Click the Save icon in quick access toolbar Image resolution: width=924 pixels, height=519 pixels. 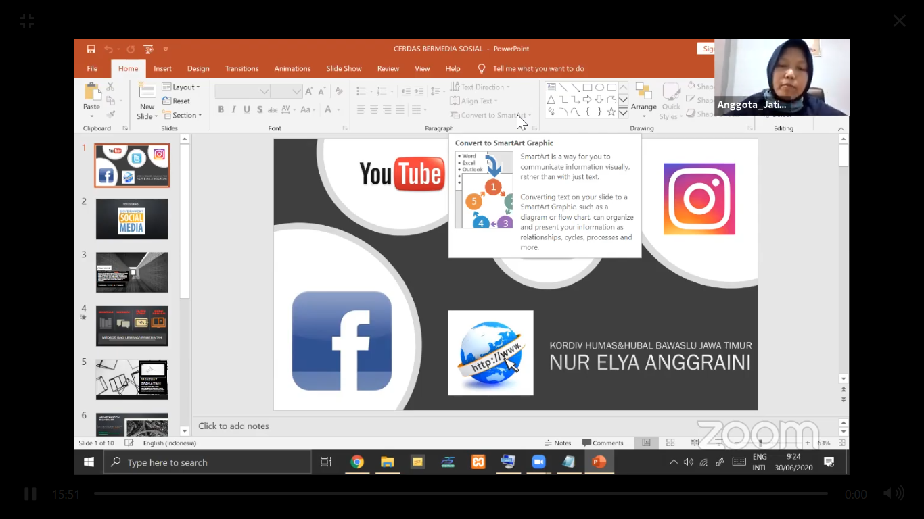(x=91, y=49)
